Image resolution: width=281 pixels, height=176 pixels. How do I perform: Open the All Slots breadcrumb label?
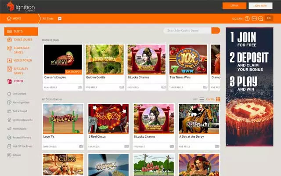48,18
